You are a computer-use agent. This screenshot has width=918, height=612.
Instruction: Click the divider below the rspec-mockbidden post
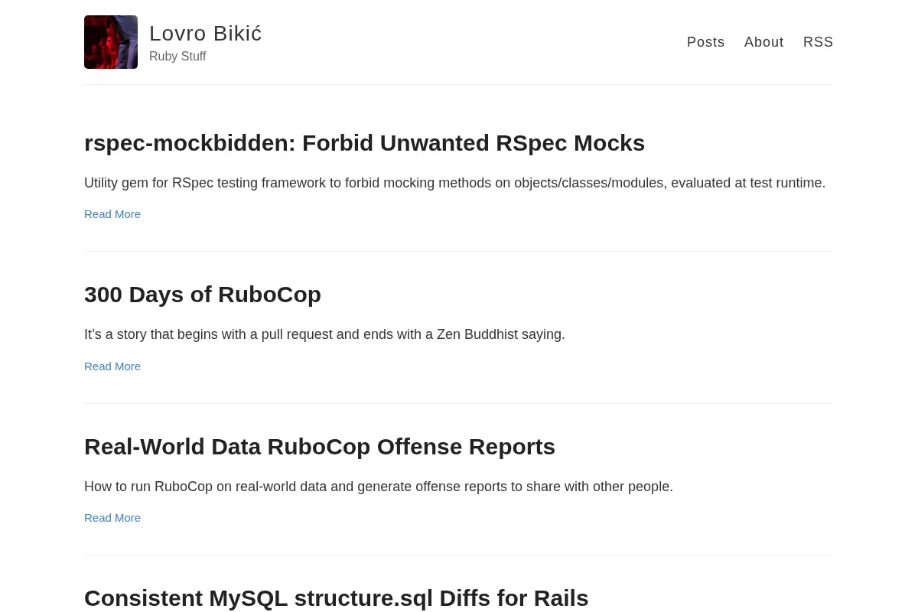[x=458, y=251]
